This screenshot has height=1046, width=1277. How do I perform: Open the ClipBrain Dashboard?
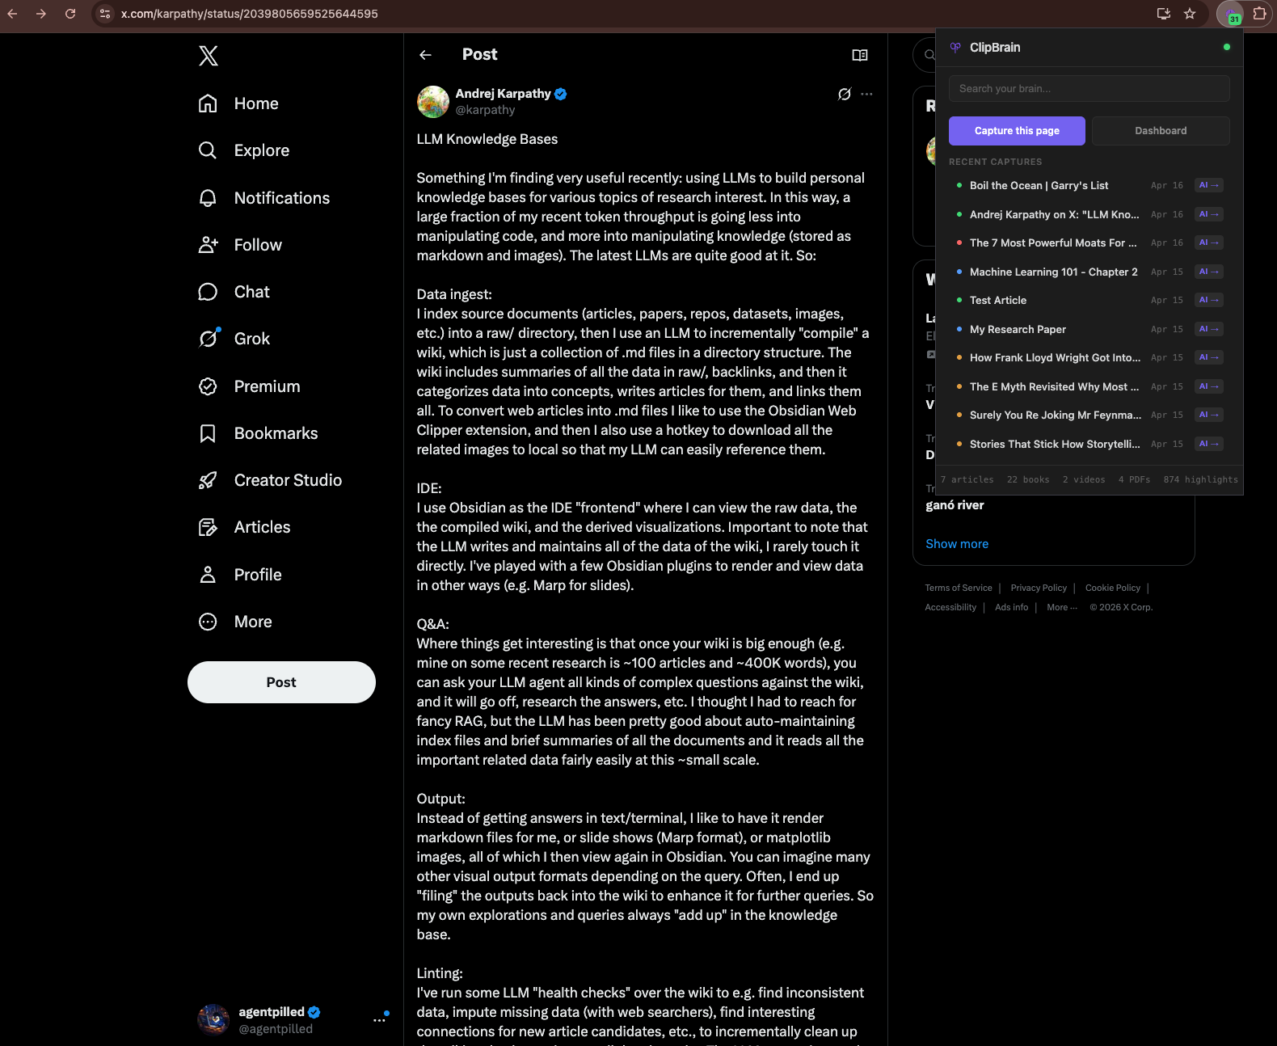(x=1161, y=131)
